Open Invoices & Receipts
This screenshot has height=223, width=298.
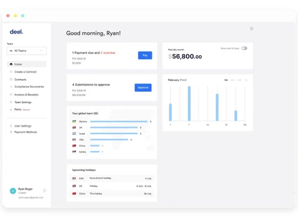pos(26,95)
